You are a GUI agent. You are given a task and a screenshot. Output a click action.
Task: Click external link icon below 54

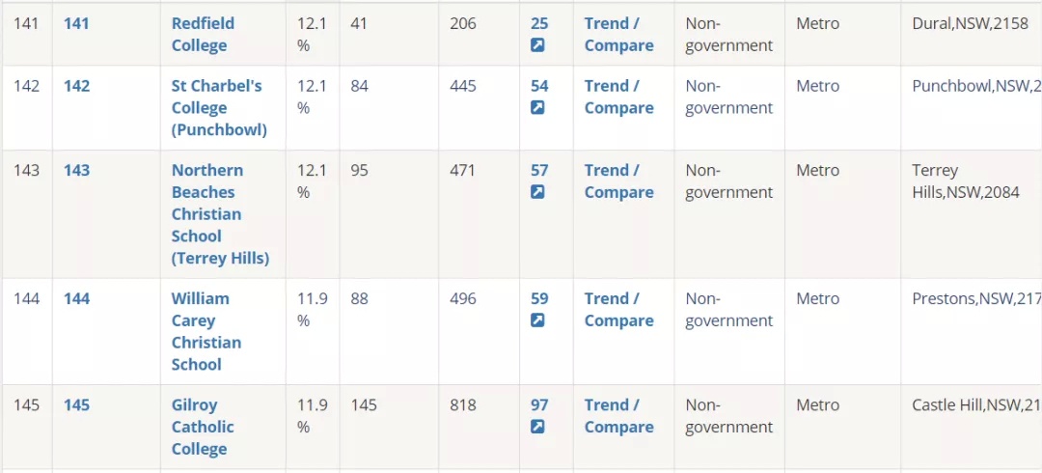coord(537,108)
